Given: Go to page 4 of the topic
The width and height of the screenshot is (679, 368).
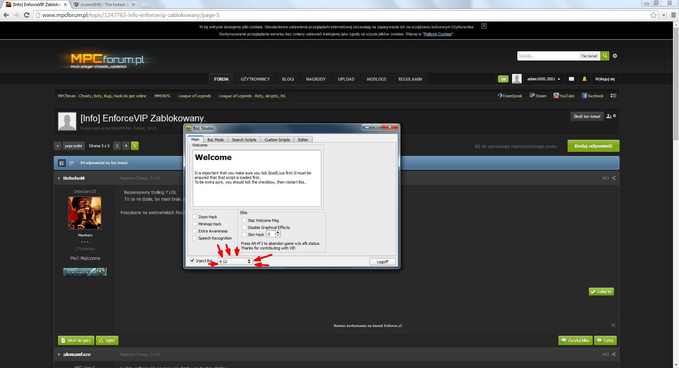Looking at the screenshot, I should coord(126,146).
